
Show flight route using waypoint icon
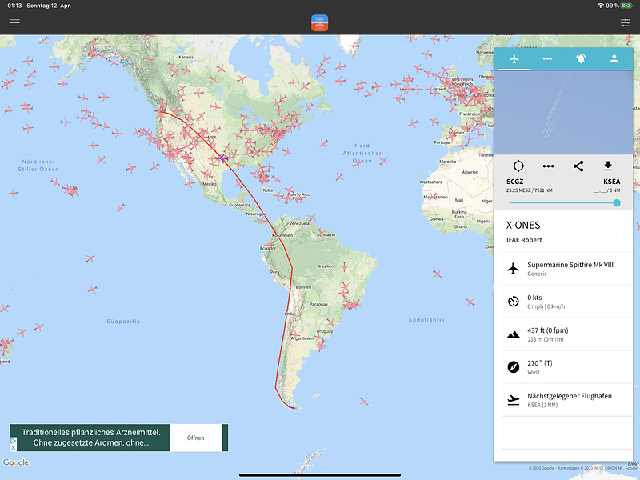click(x=548, y=166)
